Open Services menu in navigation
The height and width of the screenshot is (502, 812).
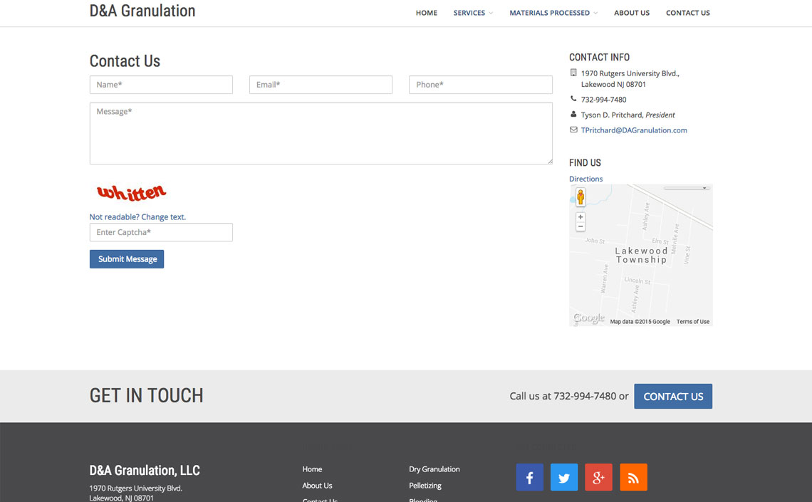click(x=469, y=13)
